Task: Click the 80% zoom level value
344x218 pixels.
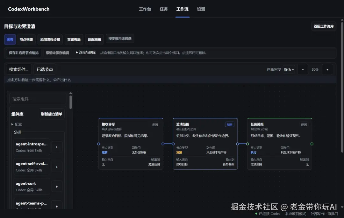Action: (315, 69)
